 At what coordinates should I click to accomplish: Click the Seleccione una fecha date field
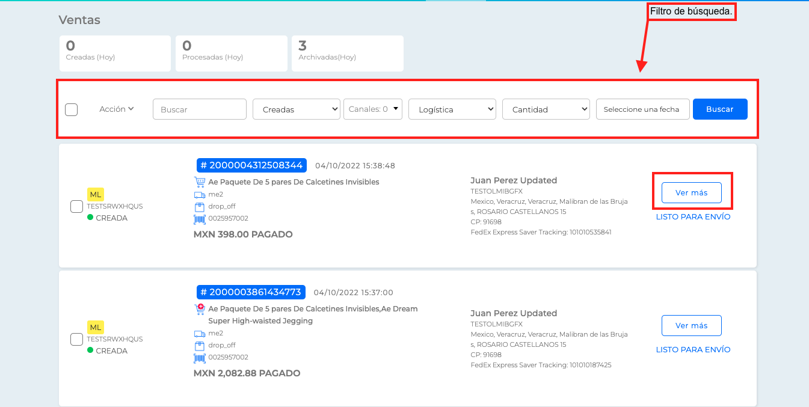click(x=642, y=109)
